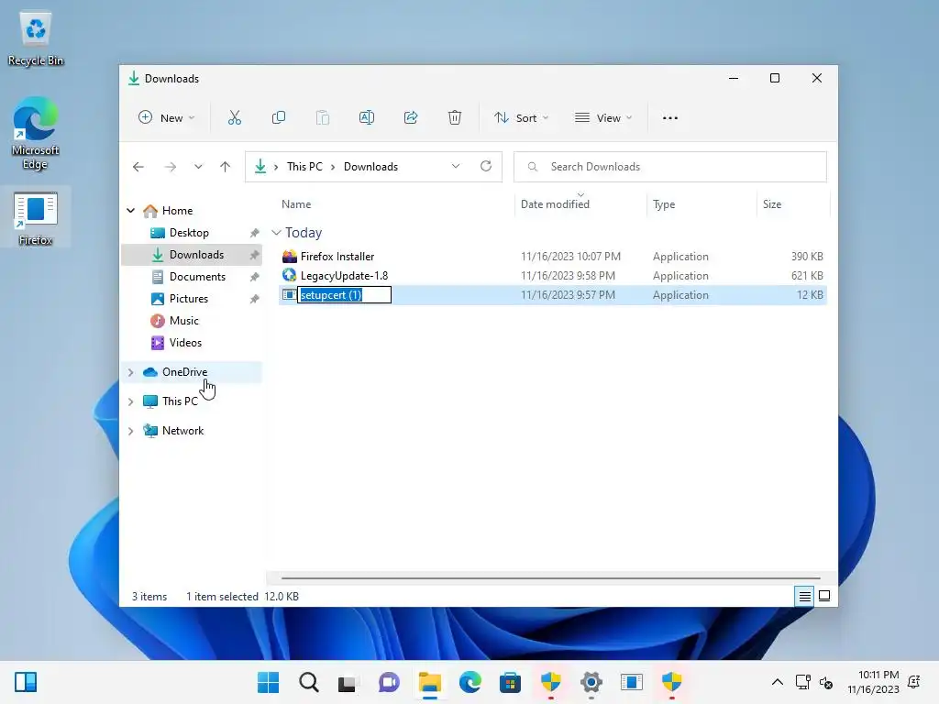Collapse the Home tree node

(130, 211)
